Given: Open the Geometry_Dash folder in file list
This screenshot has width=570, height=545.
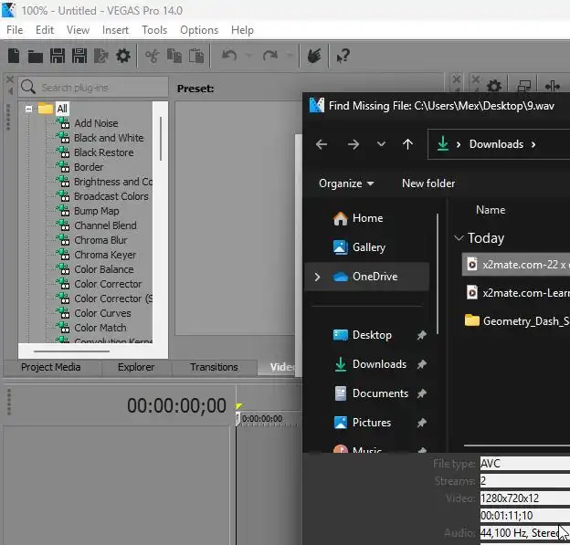Looking at the screenshot, I should pos(517,320).
